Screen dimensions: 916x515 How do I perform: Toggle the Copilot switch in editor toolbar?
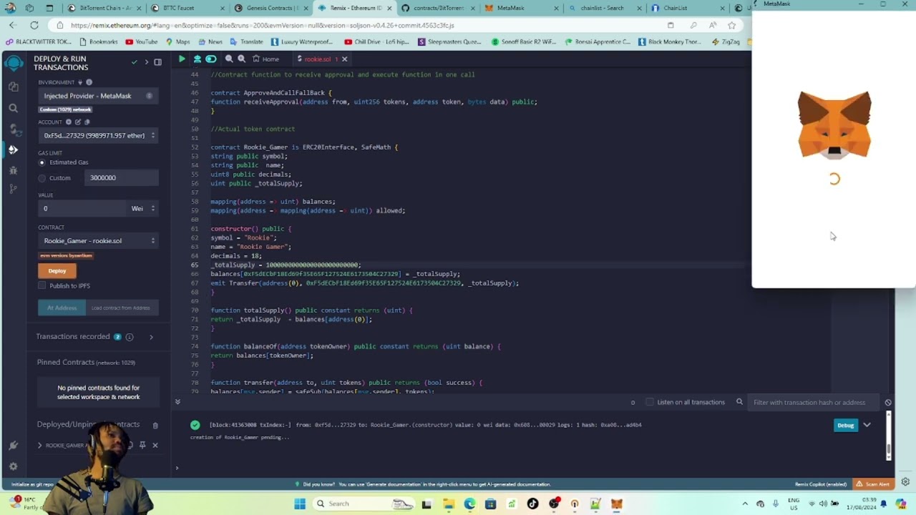pos(211,59)
